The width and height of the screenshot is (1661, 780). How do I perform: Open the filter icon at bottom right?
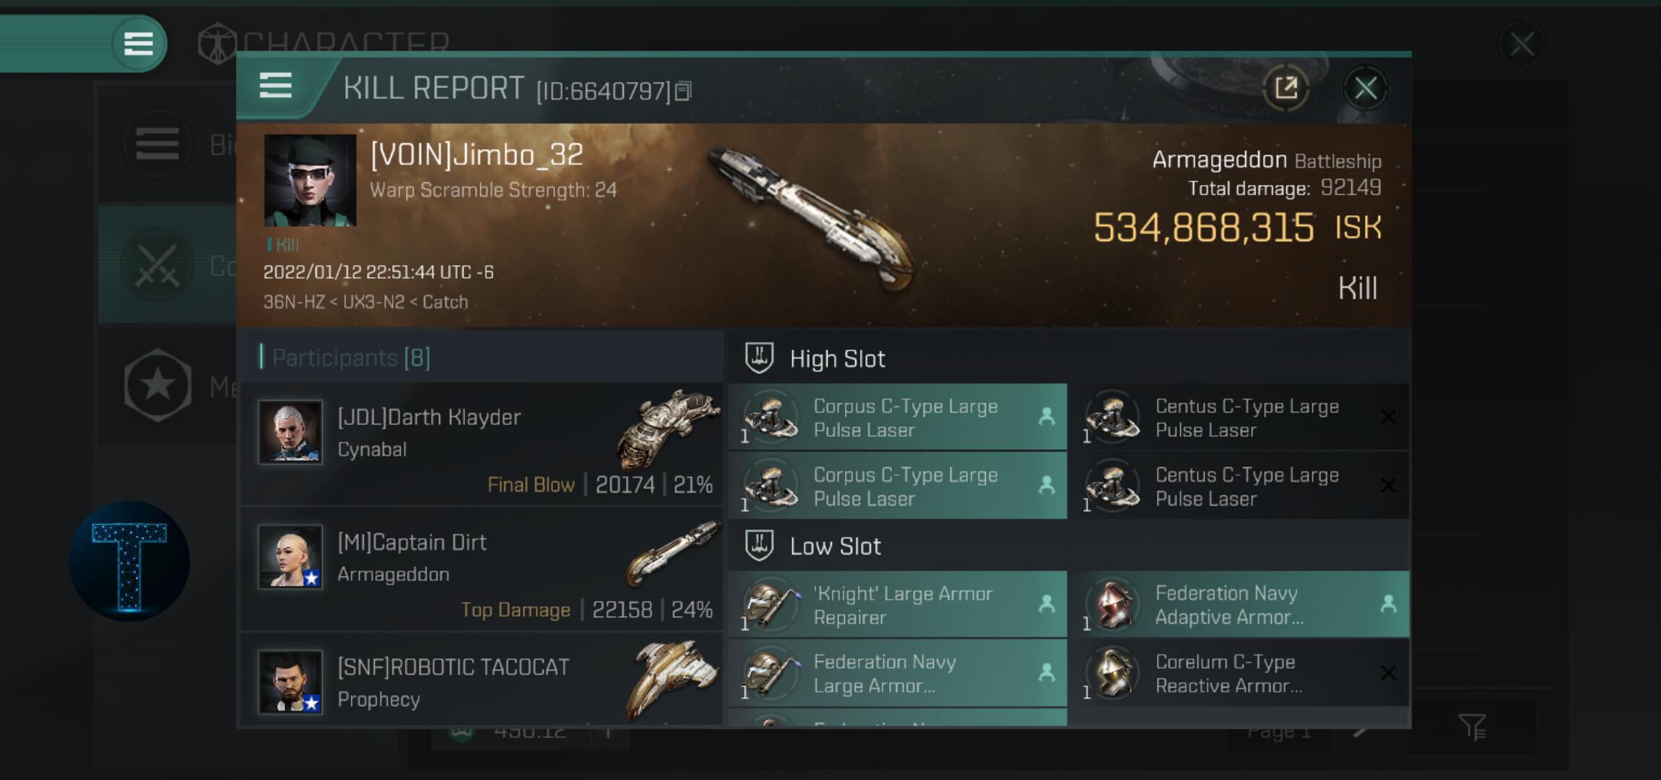click(x=1471, y=727)
